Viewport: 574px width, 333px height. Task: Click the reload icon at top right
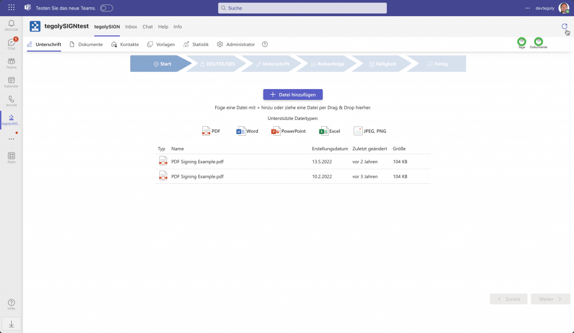(564, 26)
